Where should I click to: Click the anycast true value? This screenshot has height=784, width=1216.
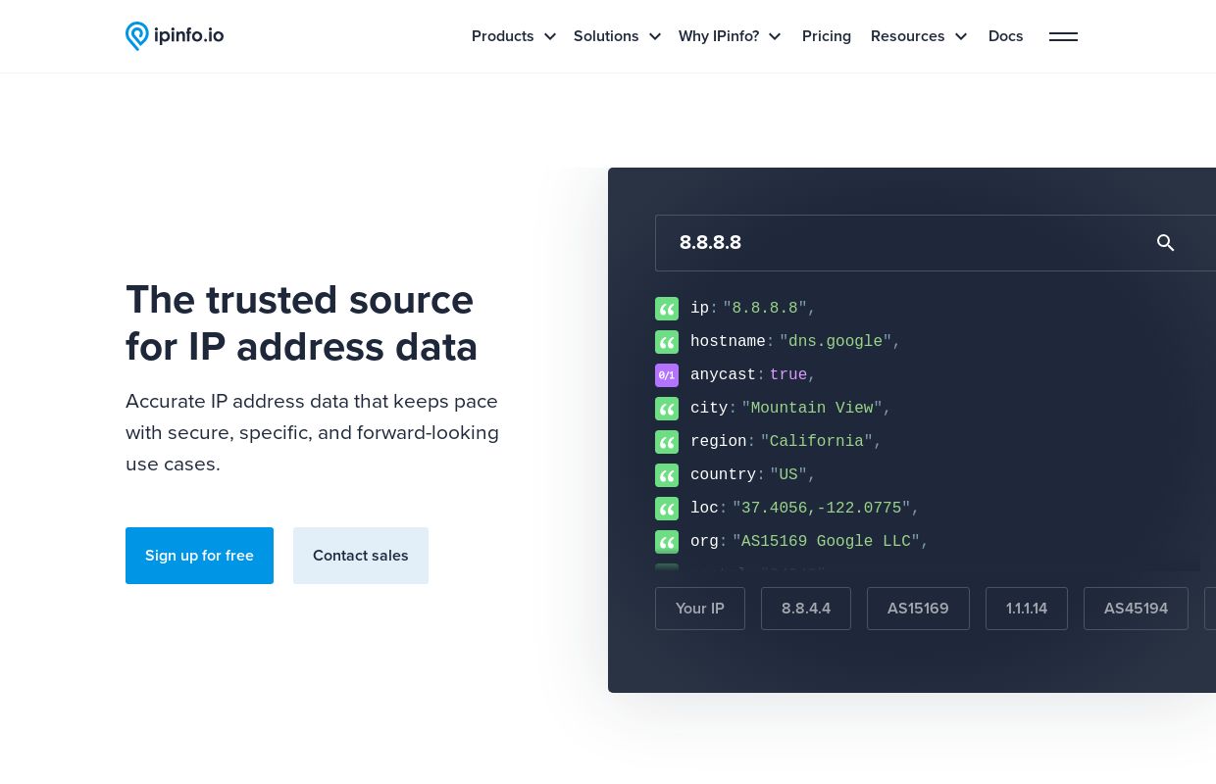(x=788, y=375)
